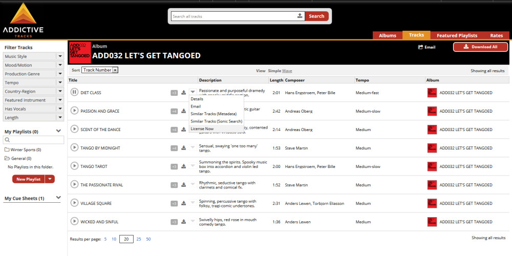Expand the My Cue Sheets section
The image size is (512, 256).
tap(58, 197)
